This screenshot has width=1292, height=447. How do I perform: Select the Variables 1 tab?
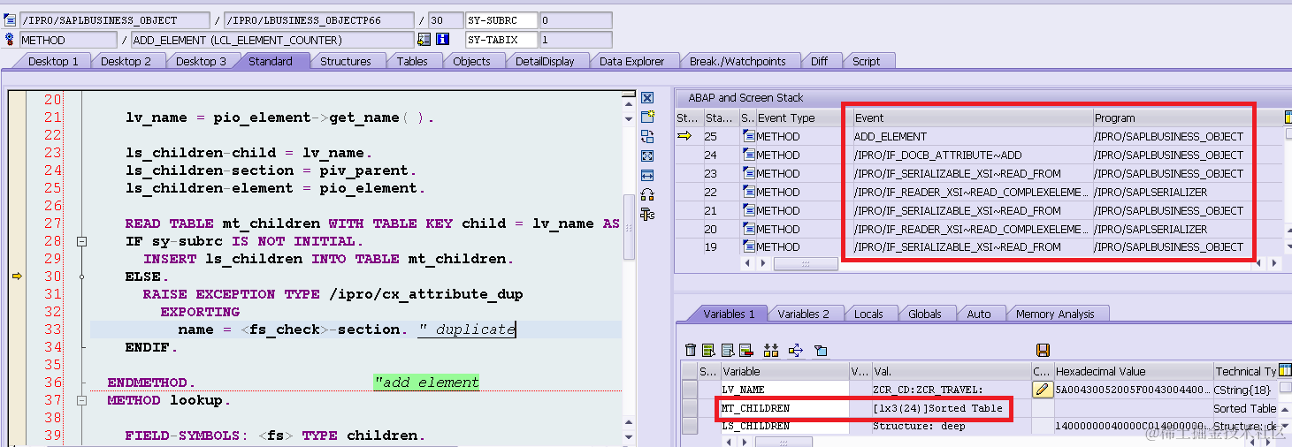[729, 314]
